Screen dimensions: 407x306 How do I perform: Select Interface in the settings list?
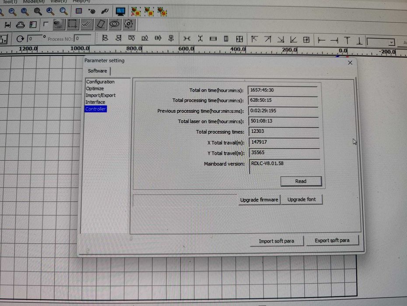[x=95, y=102]
